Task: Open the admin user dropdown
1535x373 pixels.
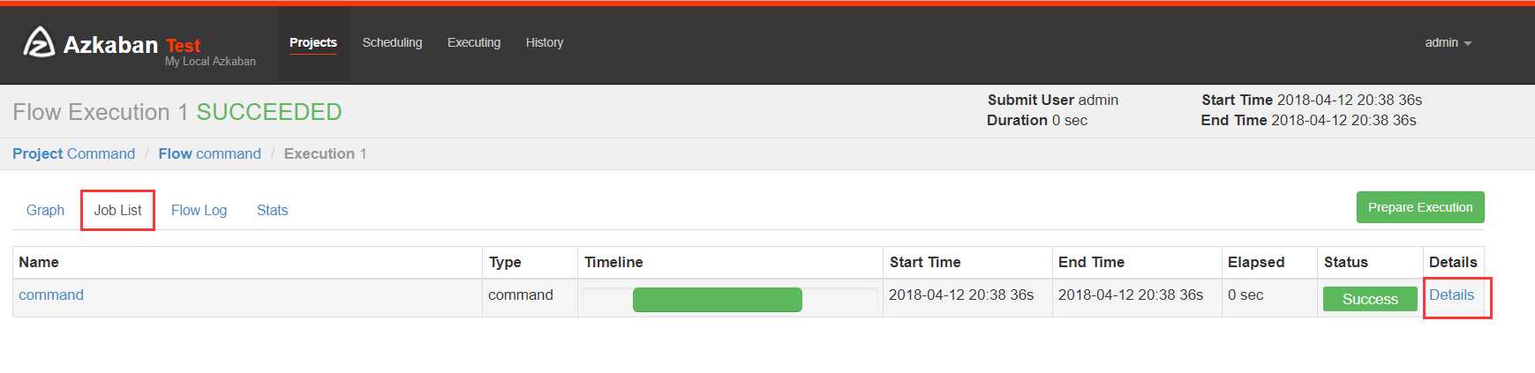Action: (1448, 42)
